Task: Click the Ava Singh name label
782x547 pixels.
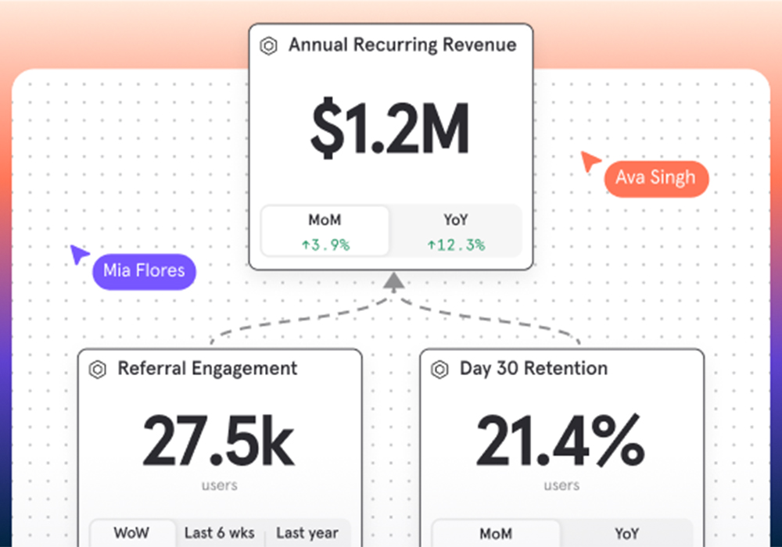Action: point(655,177)
